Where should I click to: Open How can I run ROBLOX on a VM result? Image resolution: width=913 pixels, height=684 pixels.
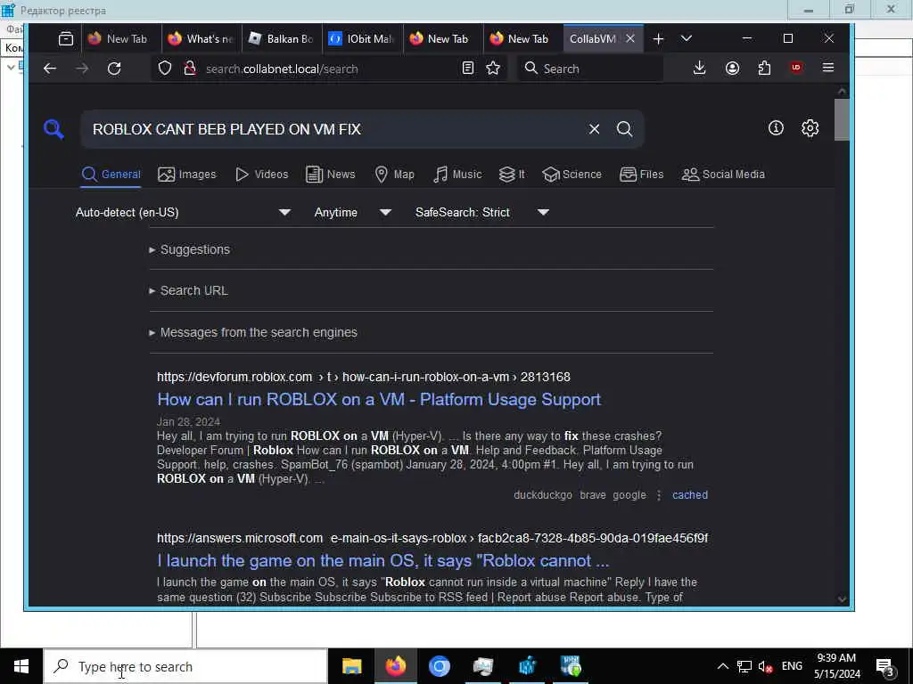click(x=379, y=400)
